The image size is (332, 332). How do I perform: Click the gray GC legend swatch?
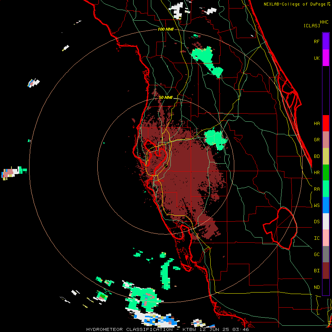point(326,254)
